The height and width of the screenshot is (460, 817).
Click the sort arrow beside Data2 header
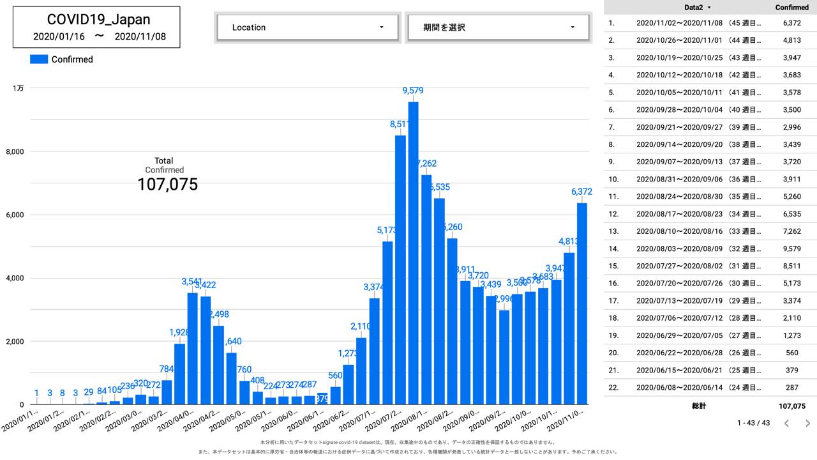click(x=709, y=8)
